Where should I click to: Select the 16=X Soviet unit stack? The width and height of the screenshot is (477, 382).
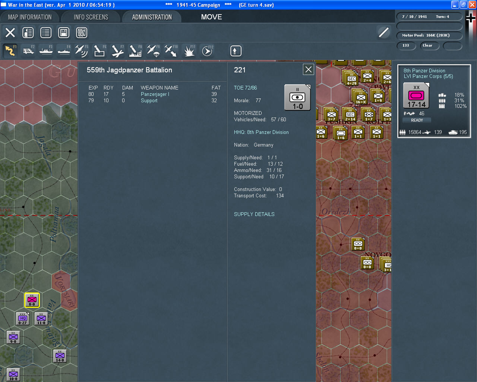pos(360,97)
